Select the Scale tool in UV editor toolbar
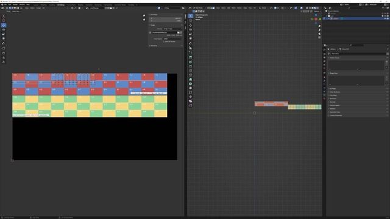Image resolution: width=390 pixels, height=219 pixels. coord(4,34)
